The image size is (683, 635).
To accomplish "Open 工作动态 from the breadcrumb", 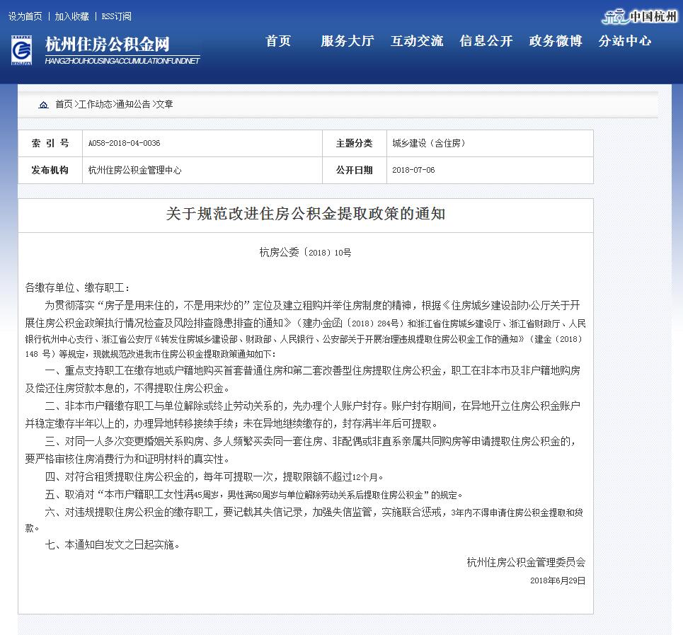I will point(97,104).
